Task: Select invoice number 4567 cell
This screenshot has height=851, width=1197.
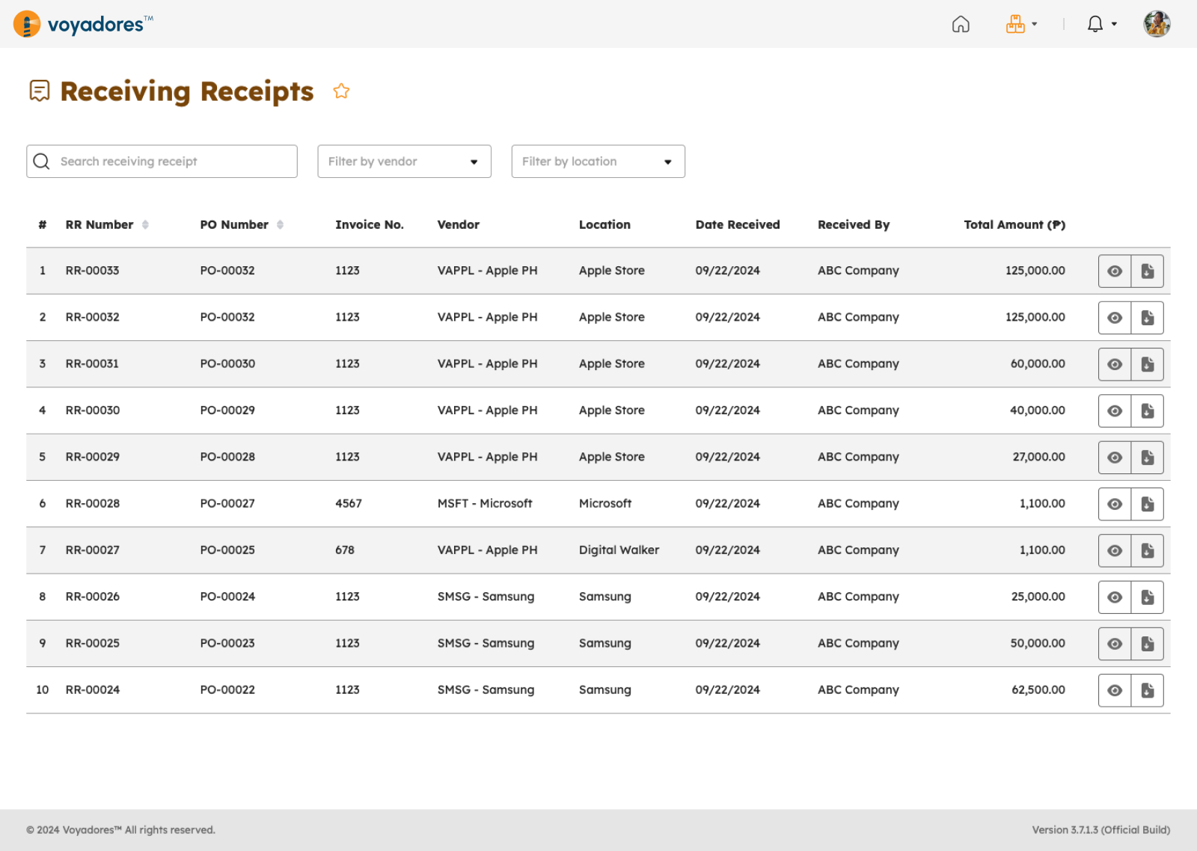Action: pos(348,503)
